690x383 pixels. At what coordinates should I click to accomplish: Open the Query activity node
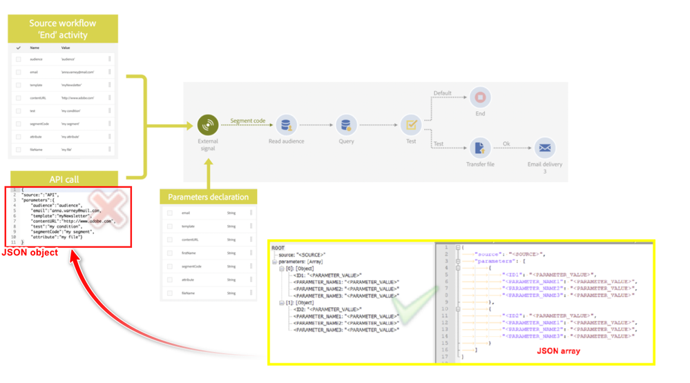click(x=346, y=125)
